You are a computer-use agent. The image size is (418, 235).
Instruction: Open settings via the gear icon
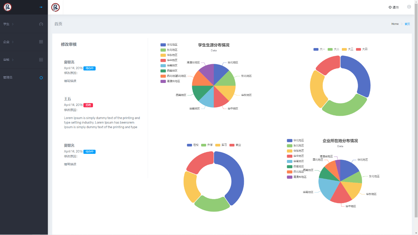[x=409, y=7]
